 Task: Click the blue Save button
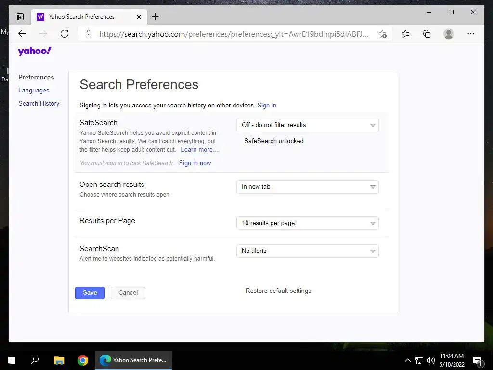coord(90,292)
